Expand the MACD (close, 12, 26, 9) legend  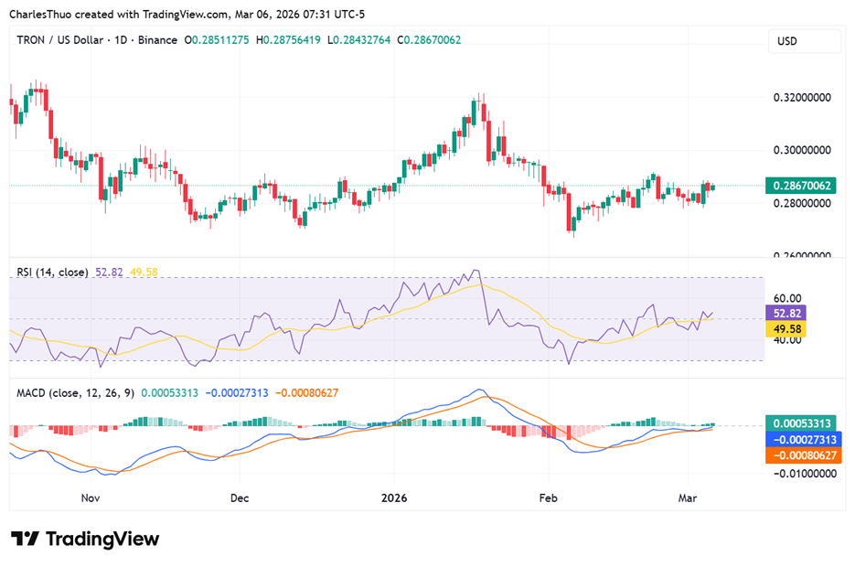coord(76,392)
